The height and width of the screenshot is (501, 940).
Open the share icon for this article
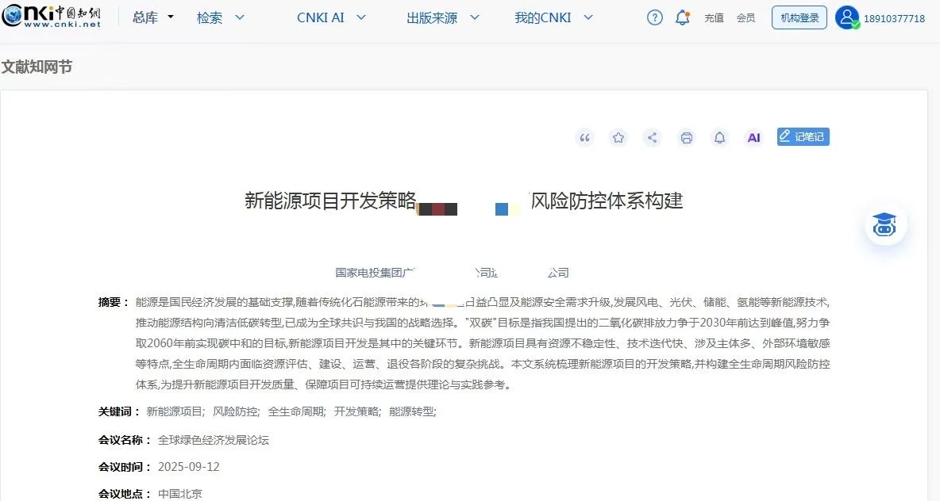(x=652, y=137)
